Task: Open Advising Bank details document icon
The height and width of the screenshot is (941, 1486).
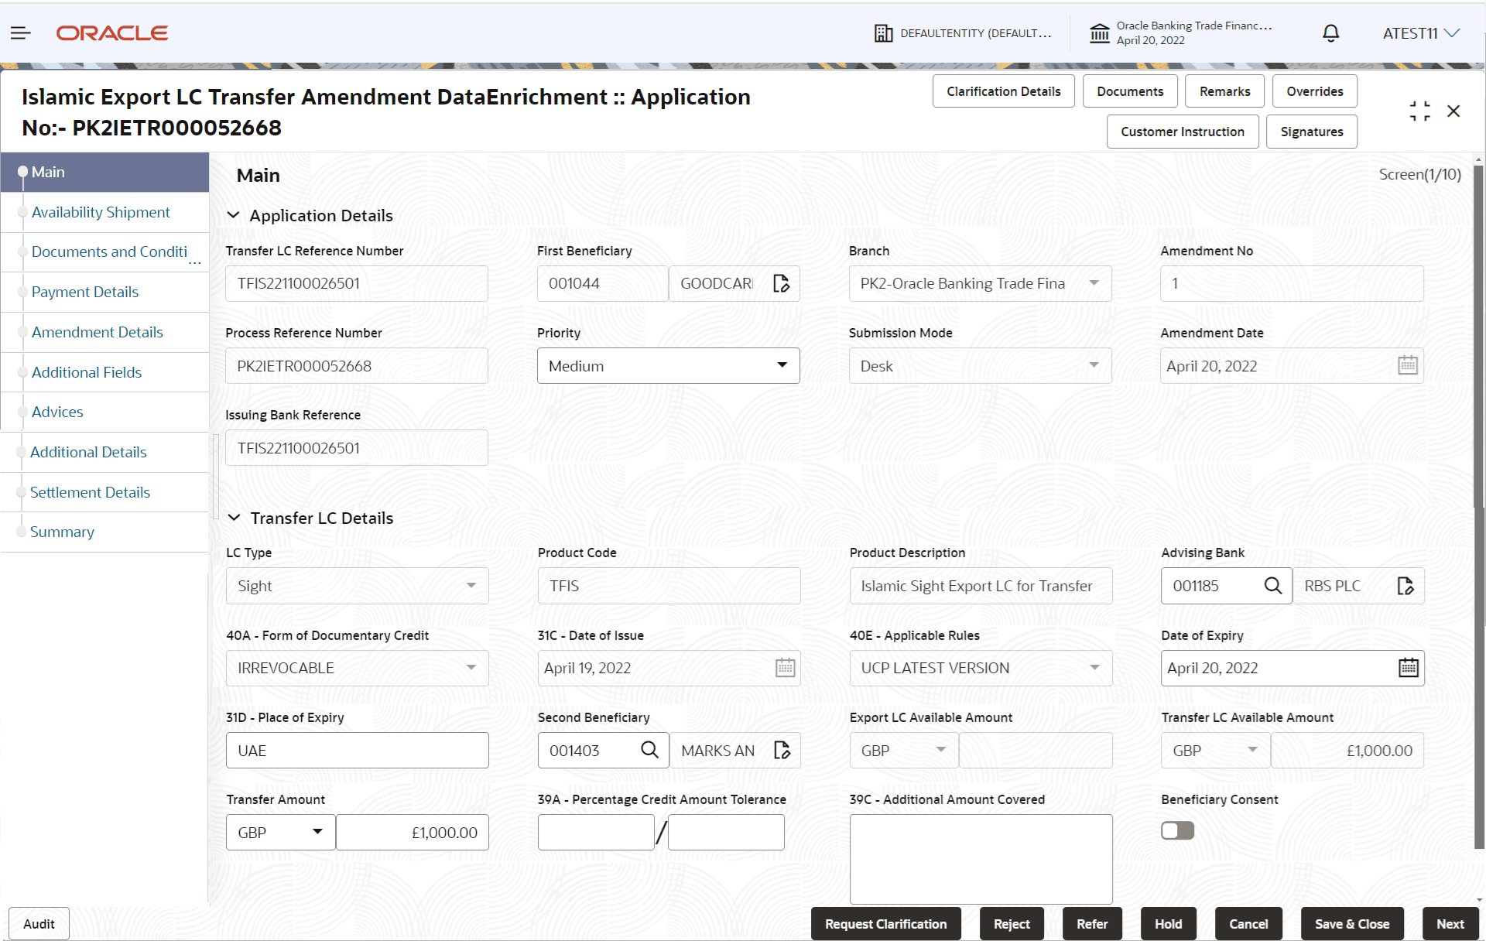Action: tap(1405, 586)
